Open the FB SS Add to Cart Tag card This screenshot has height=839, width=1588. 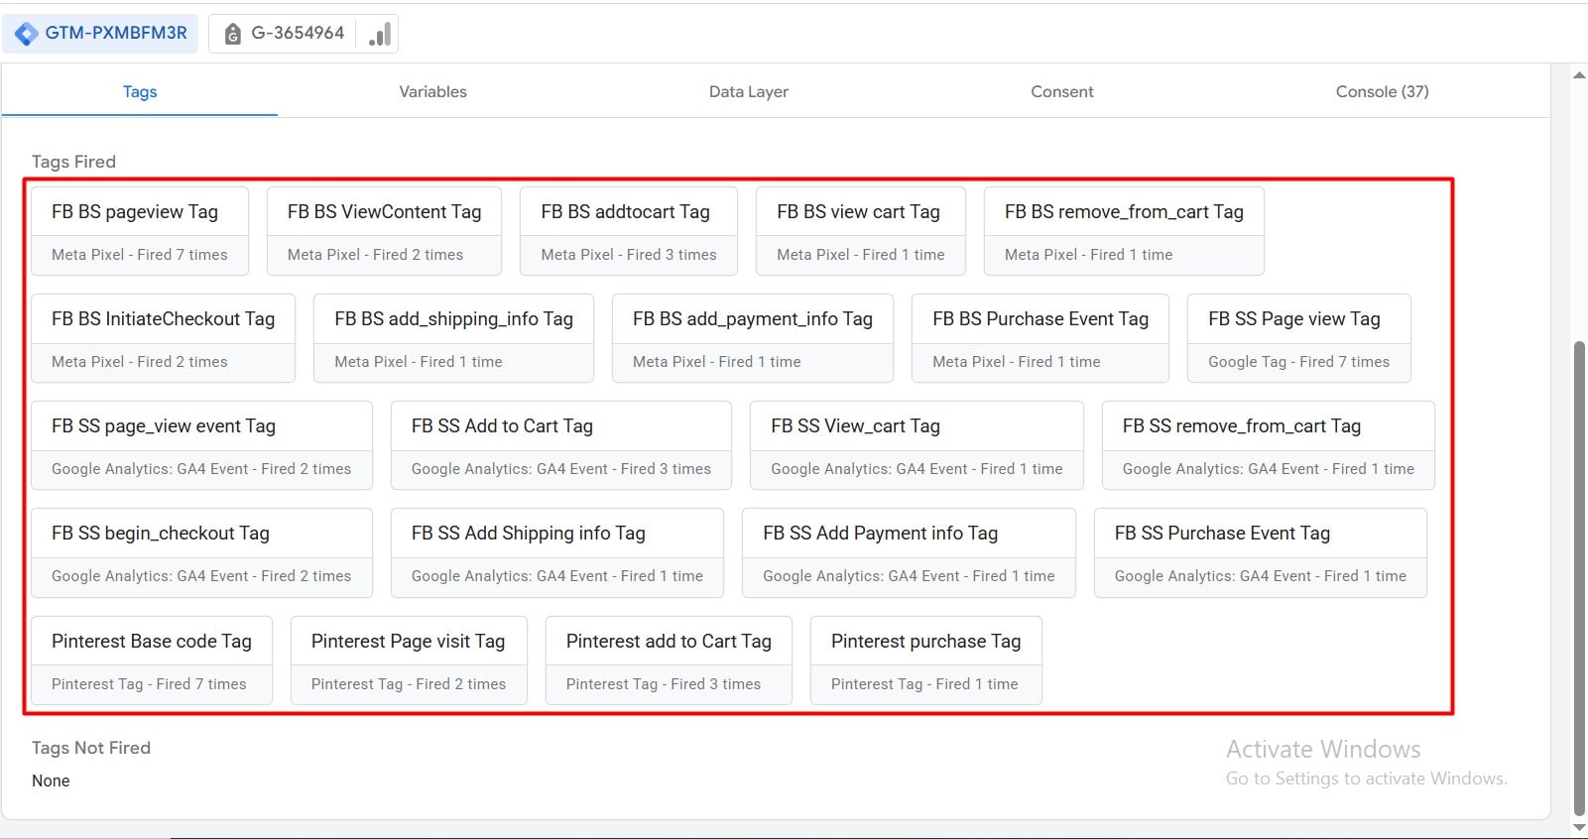561,445
